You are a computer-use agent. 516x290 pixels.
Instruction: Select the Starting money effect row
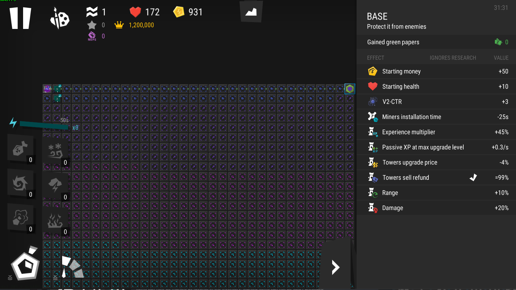(x=436, y=72)
